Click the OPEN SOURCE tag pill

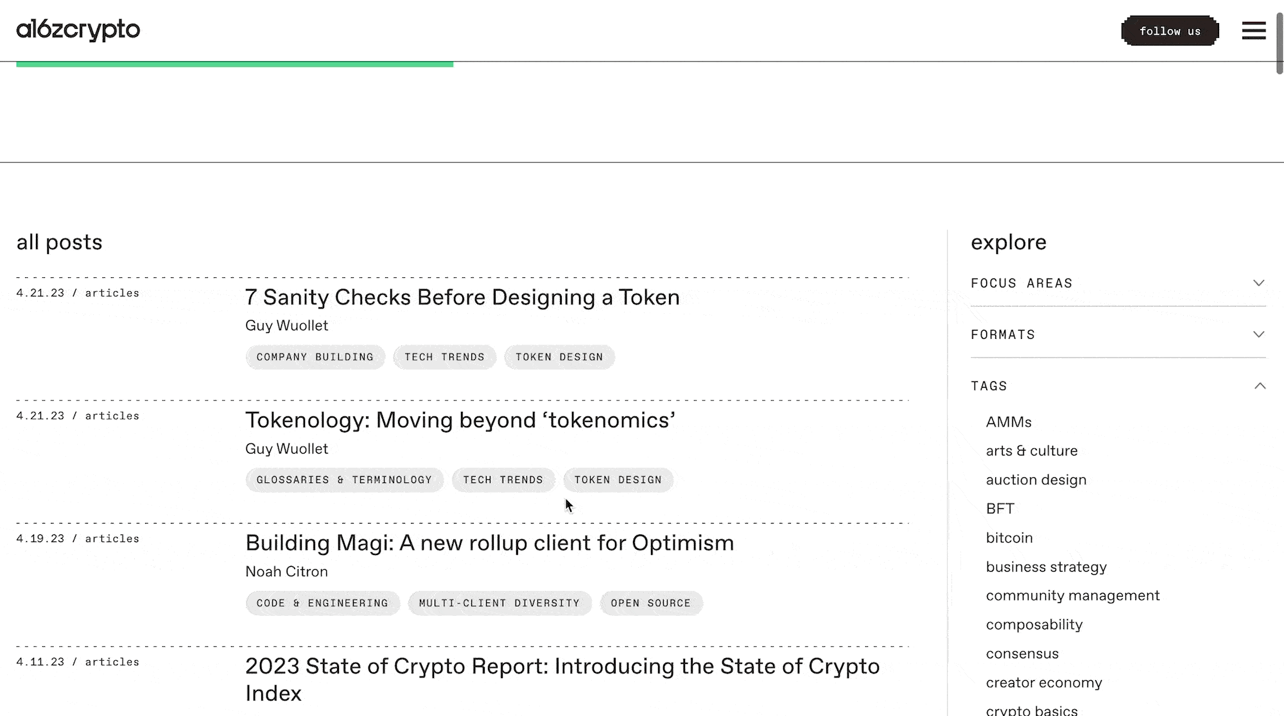(x=651, y=603)
